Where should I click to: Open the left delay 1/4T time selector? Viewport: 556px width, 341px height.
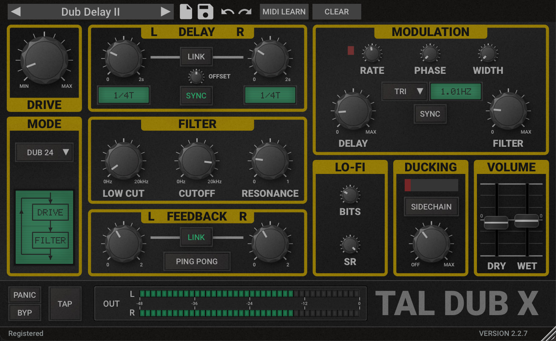pyautogui.click(x=124, y=95)
